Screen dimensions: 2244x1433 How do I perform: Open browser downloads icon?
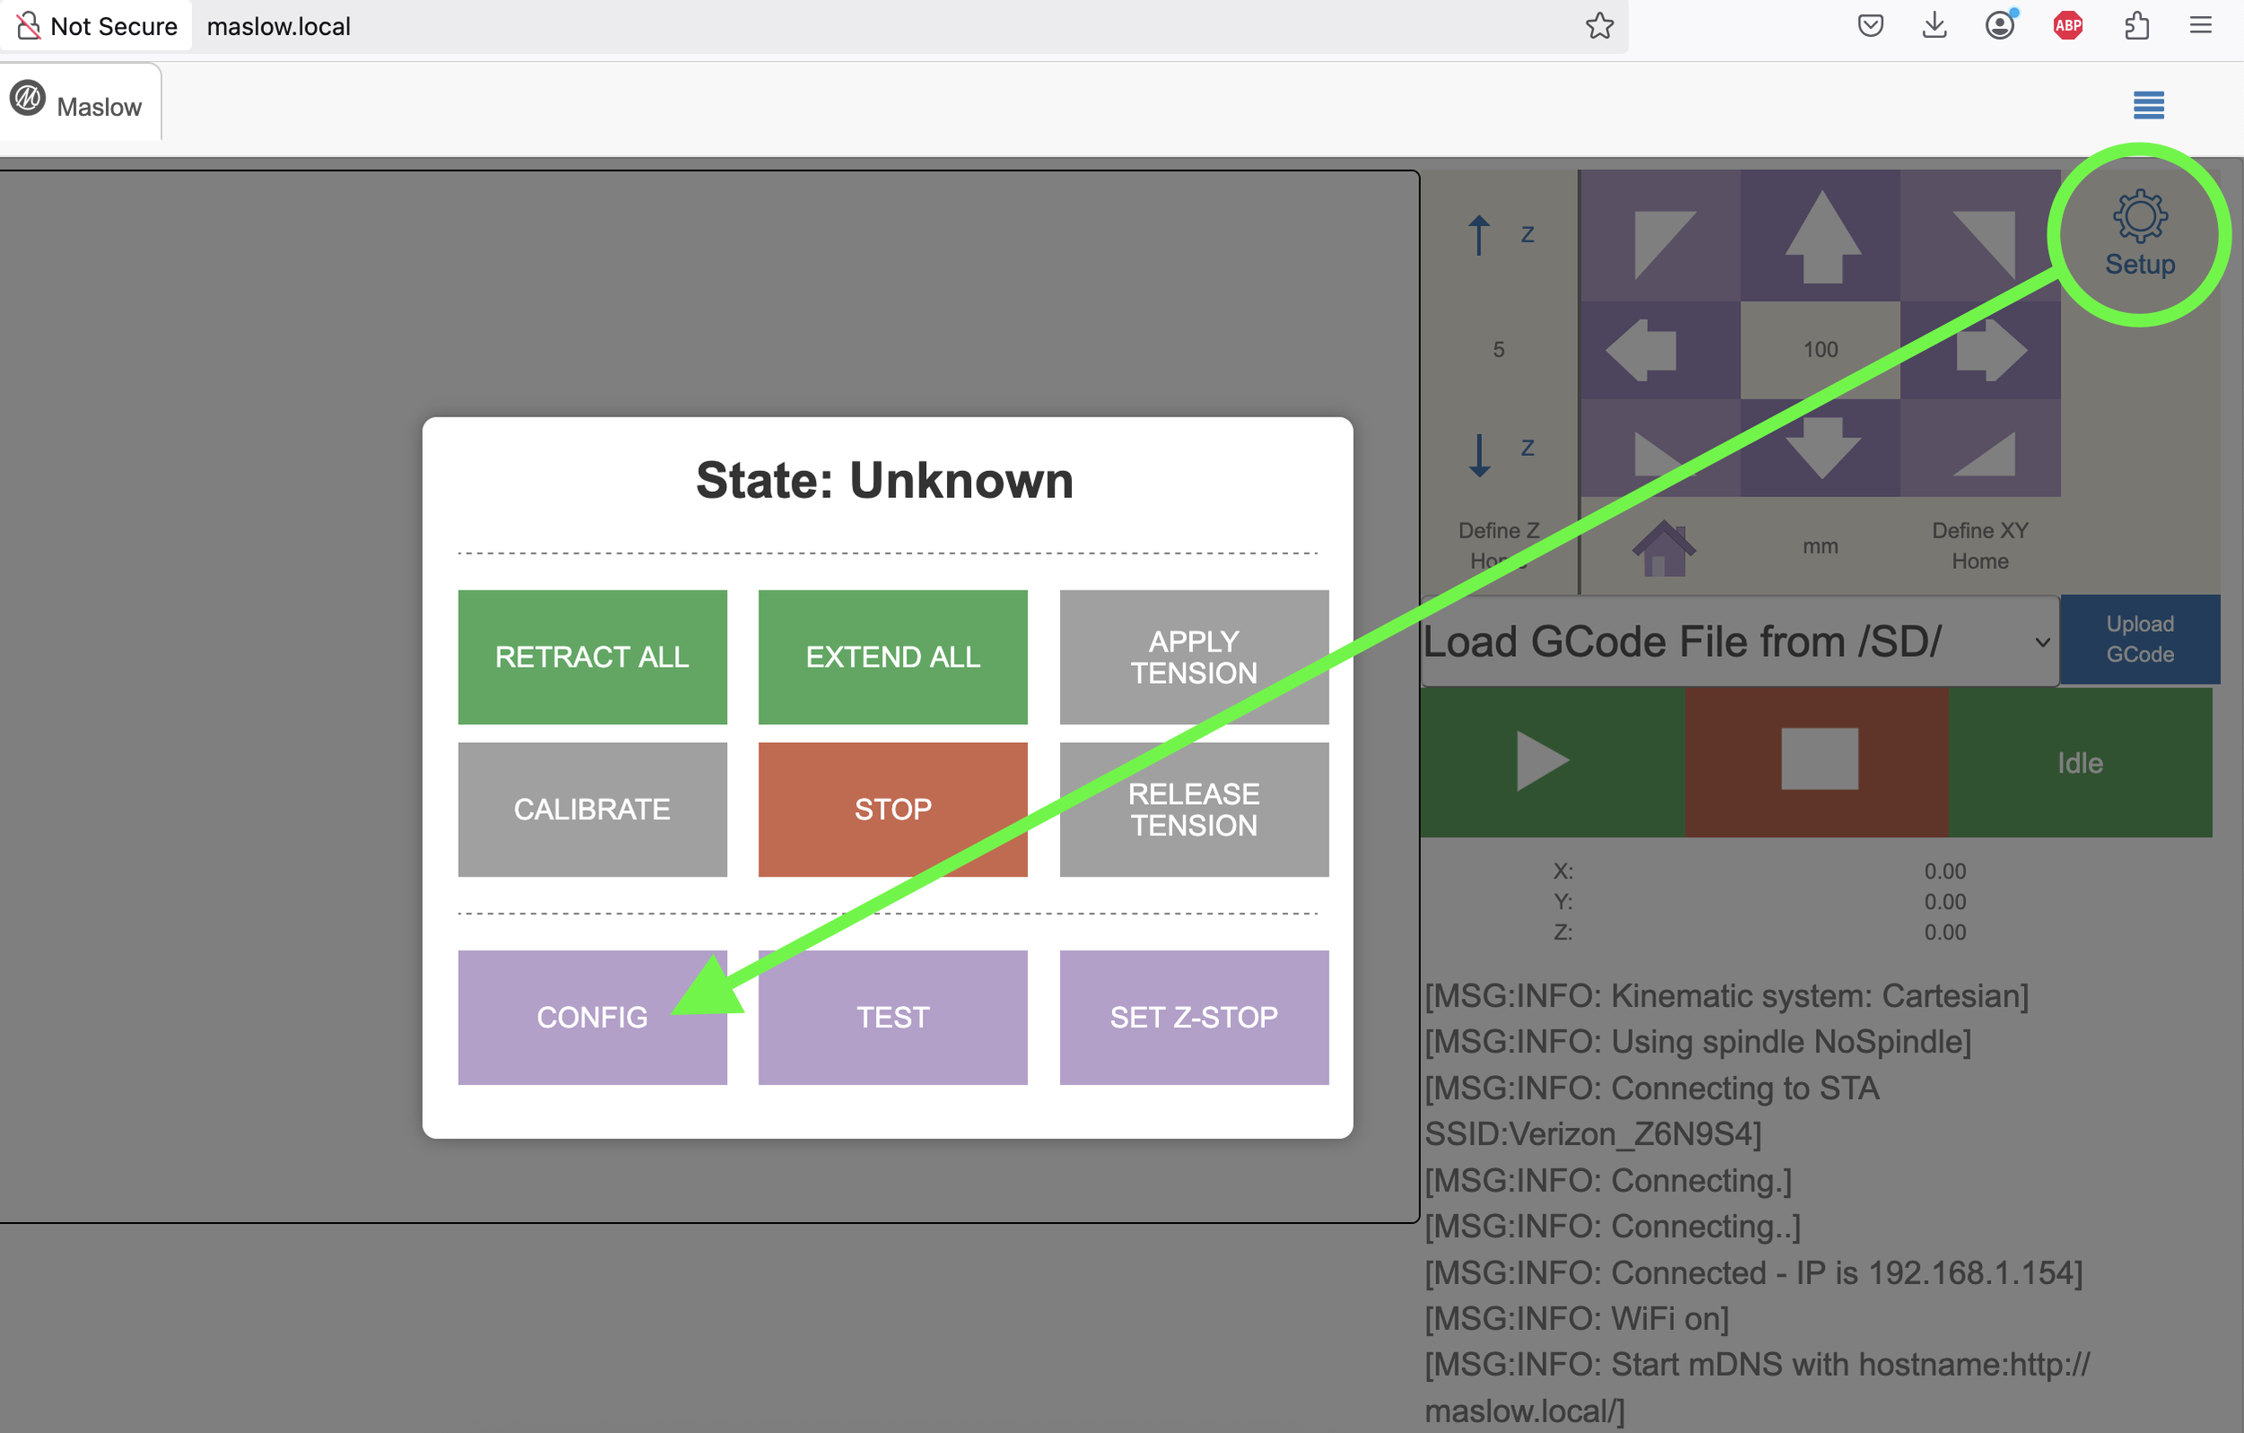[1933, 25]
